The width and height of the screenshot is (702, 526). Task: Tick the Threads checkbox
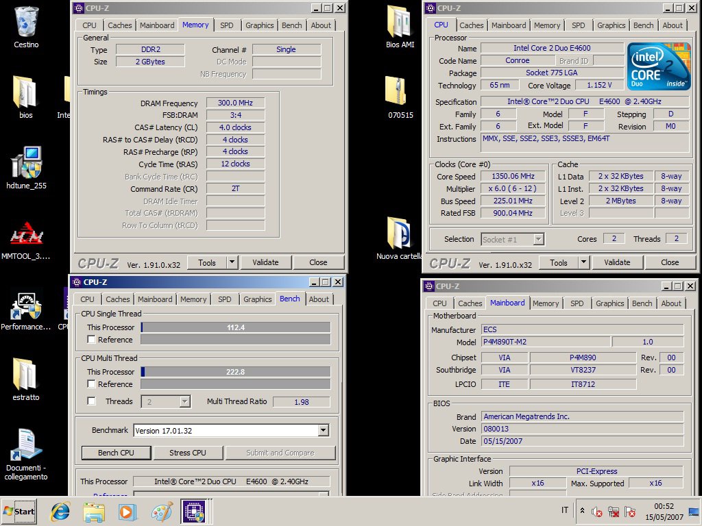click(x=91, y=401)
